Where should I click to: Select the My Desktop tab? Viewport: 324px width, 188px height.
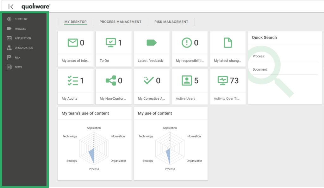coord(75,22)
